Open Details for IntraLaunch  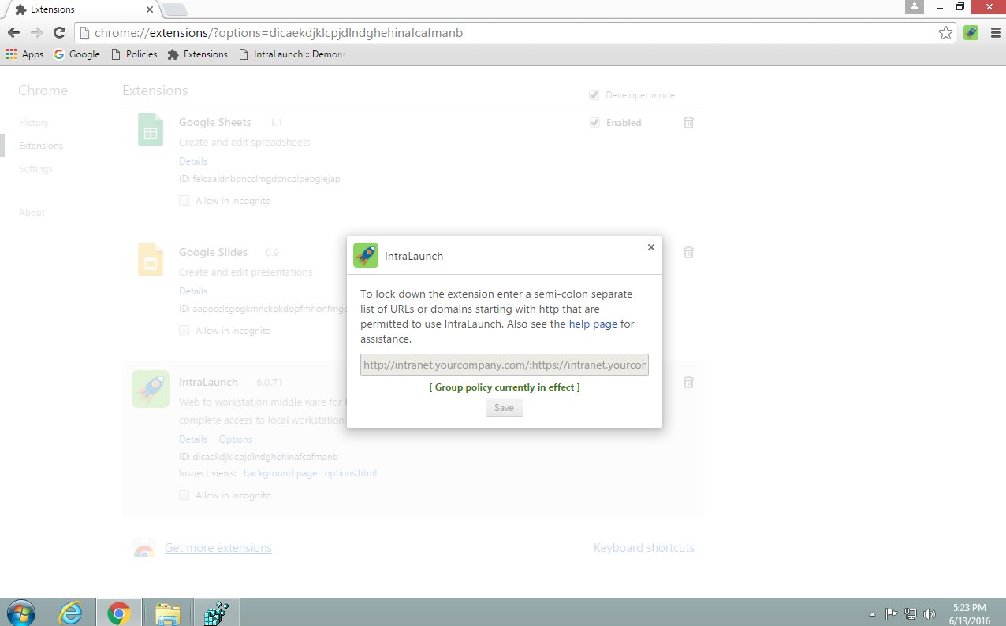pyautogui.click(x=193, y=439)
